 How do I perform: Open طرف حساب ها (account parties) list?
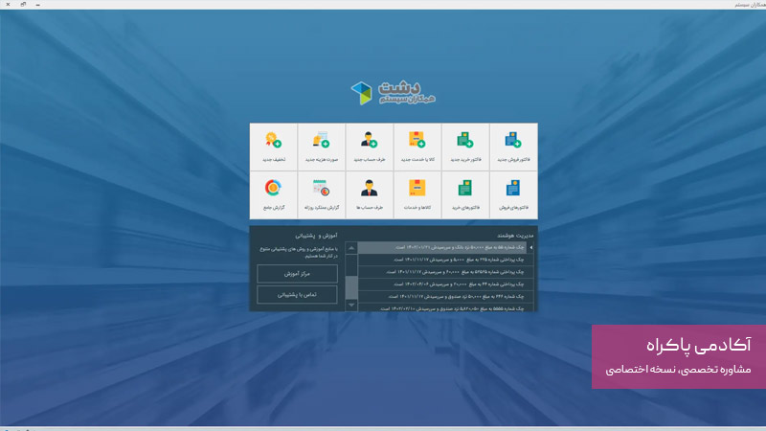[x=370, y=195]
